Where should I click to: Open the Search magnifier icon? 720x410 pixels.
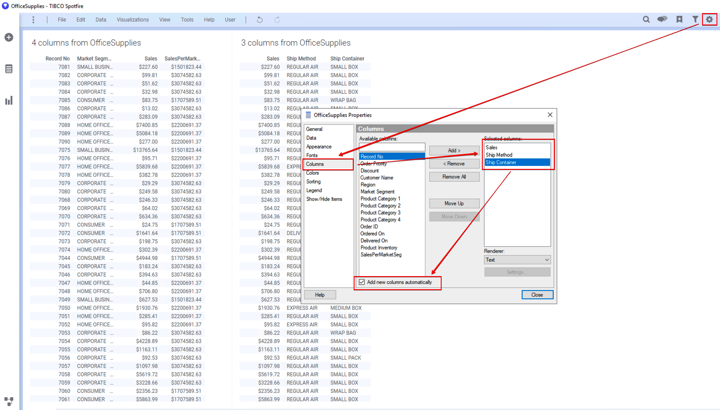[646, 19]
